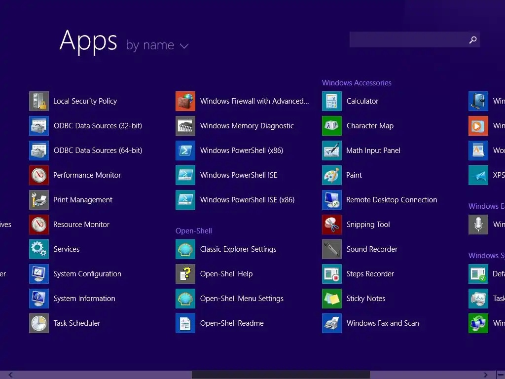
Task: Click 'Windows Fax and Scan' label text
Action: (x=383, y=323)
